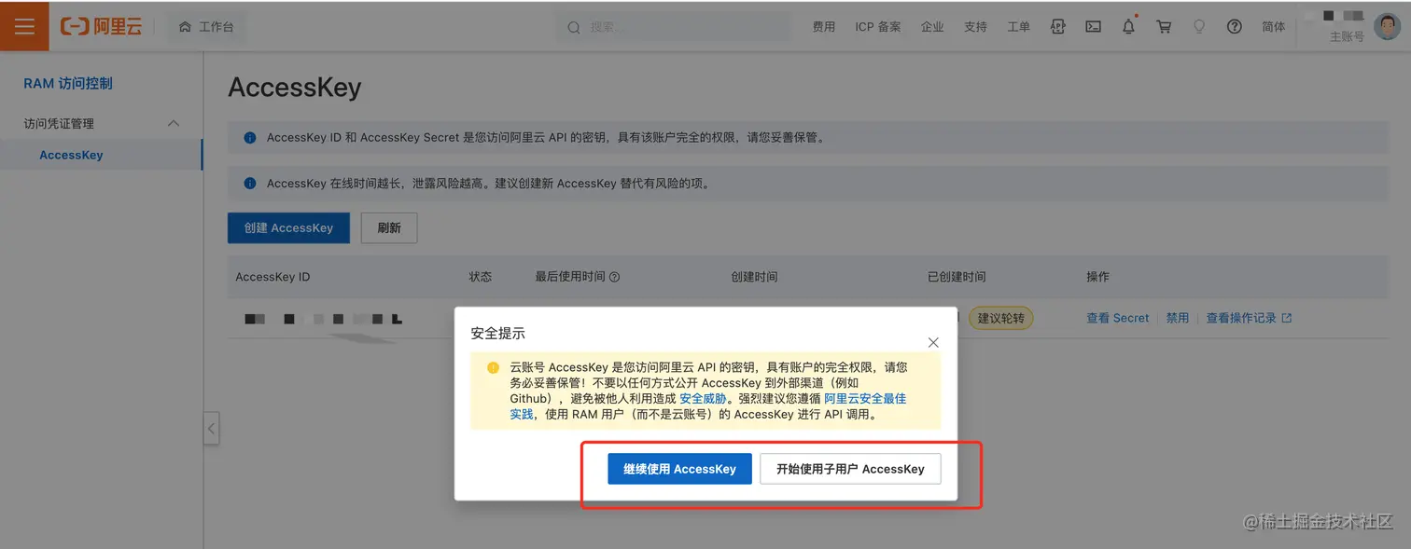Screen dimensions: 1411x549
Task: Collapse the left sidebar with arrow handle
Action: tap(211, 429)
